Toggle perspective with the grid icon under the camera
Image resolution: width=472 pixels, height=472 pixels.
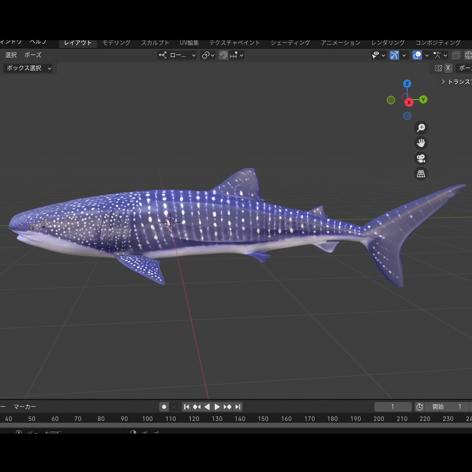pyautogui.click(x=421, y=173)
